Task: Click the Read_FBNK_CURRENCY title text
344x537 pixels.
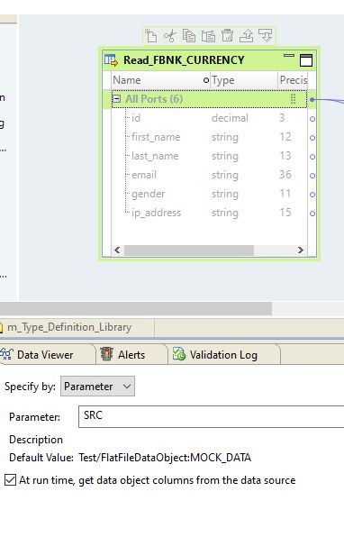Action: (184, 60)
